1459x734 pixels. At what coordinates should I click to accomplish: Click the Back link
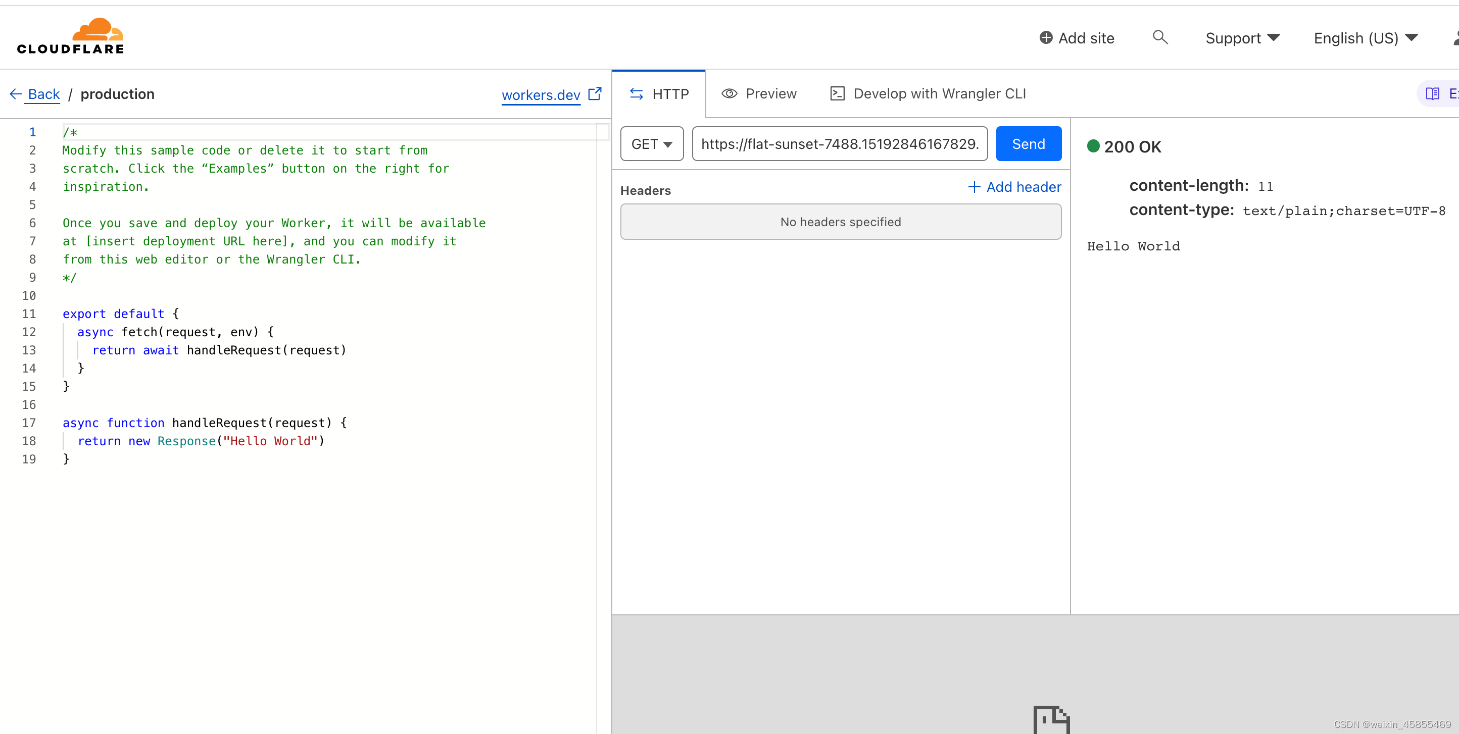[x=43, y=94]
